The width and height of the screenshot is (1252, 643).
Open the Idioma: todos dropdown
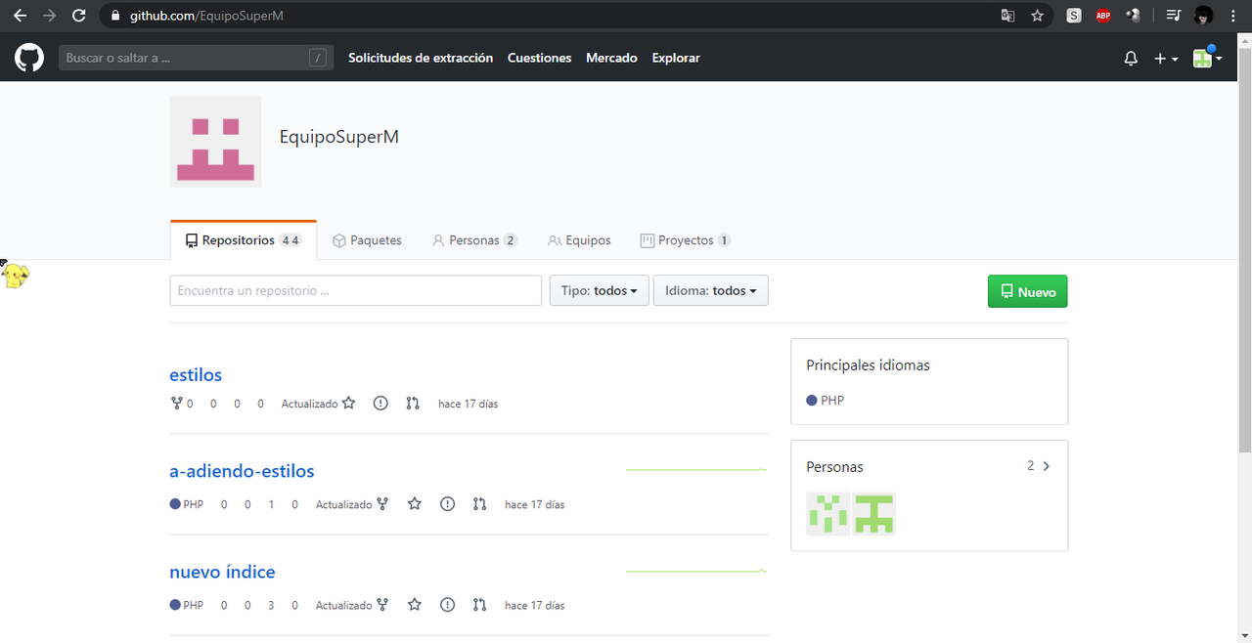(x=711, y=290)
